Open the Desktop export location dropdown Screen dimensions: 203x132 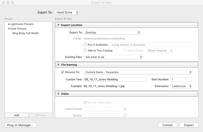pyautogui.click(x=112, y=33)
